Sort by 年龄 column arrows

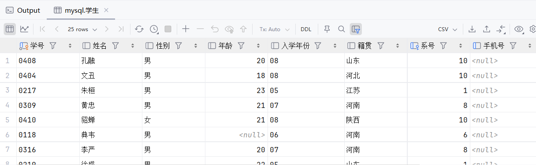coord(259,46)
